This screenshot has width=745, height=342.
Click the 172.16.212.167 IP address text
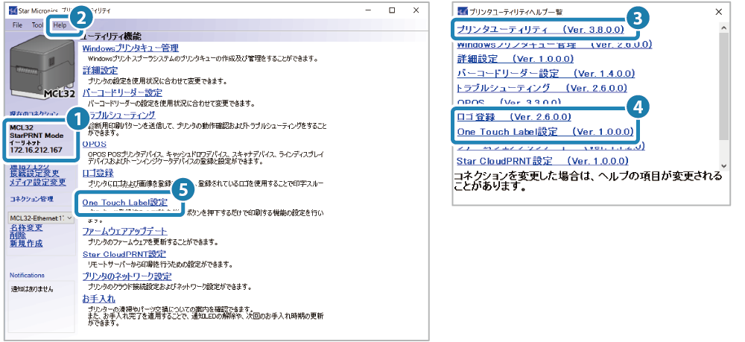[36, 151]
